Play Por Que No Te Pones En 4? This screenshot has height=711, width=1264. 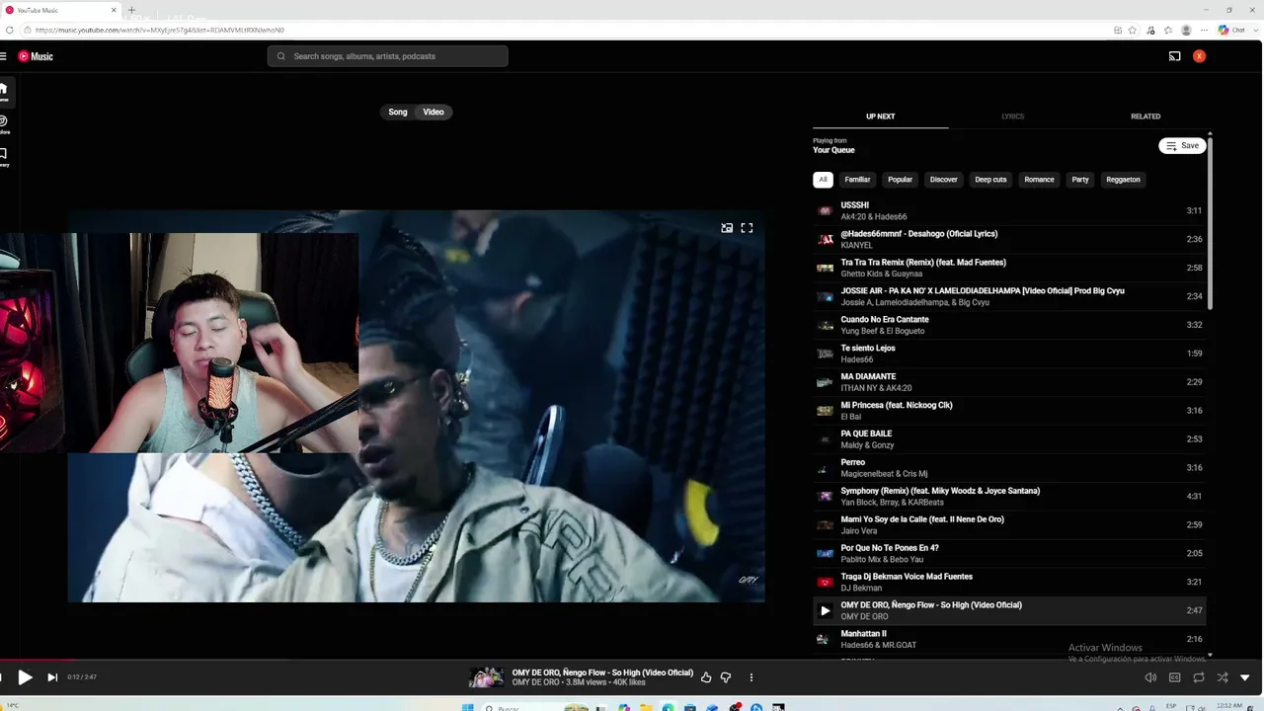tap(1008, 554)
